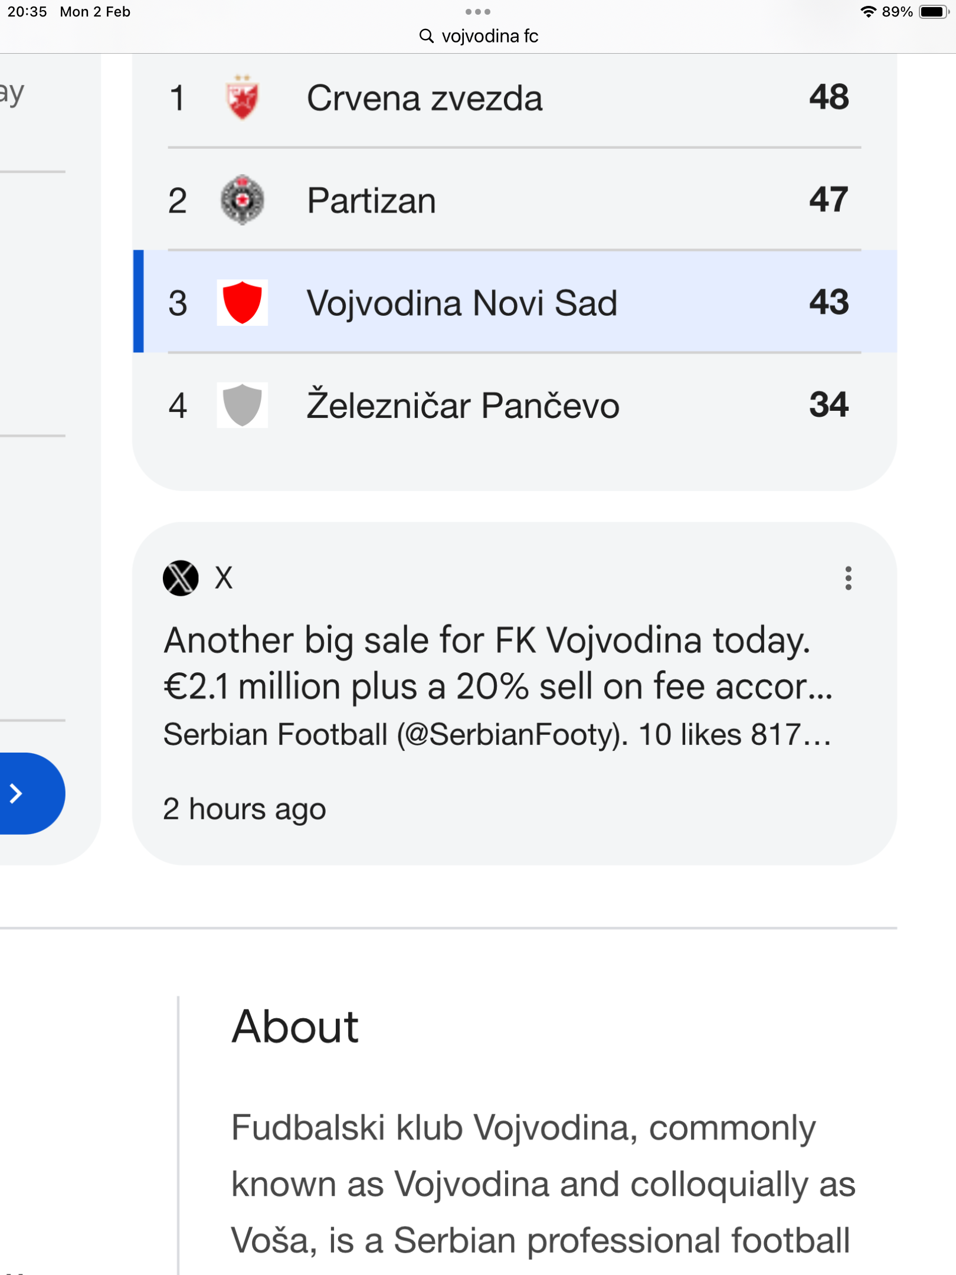Tap the Partizan club crest
Screen dimensions: 956x1275
[x=242, y=200]
